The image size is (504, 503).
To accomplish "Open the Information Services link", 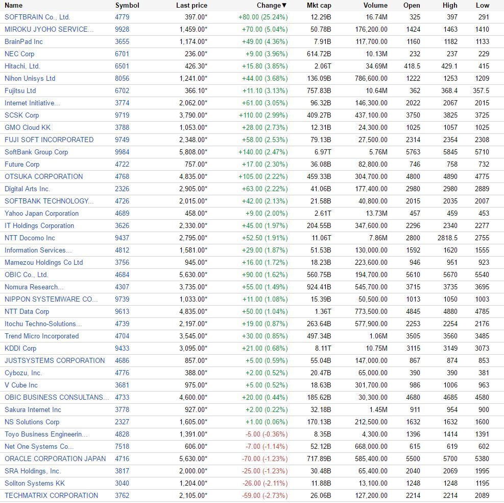I will click(38, 250).
